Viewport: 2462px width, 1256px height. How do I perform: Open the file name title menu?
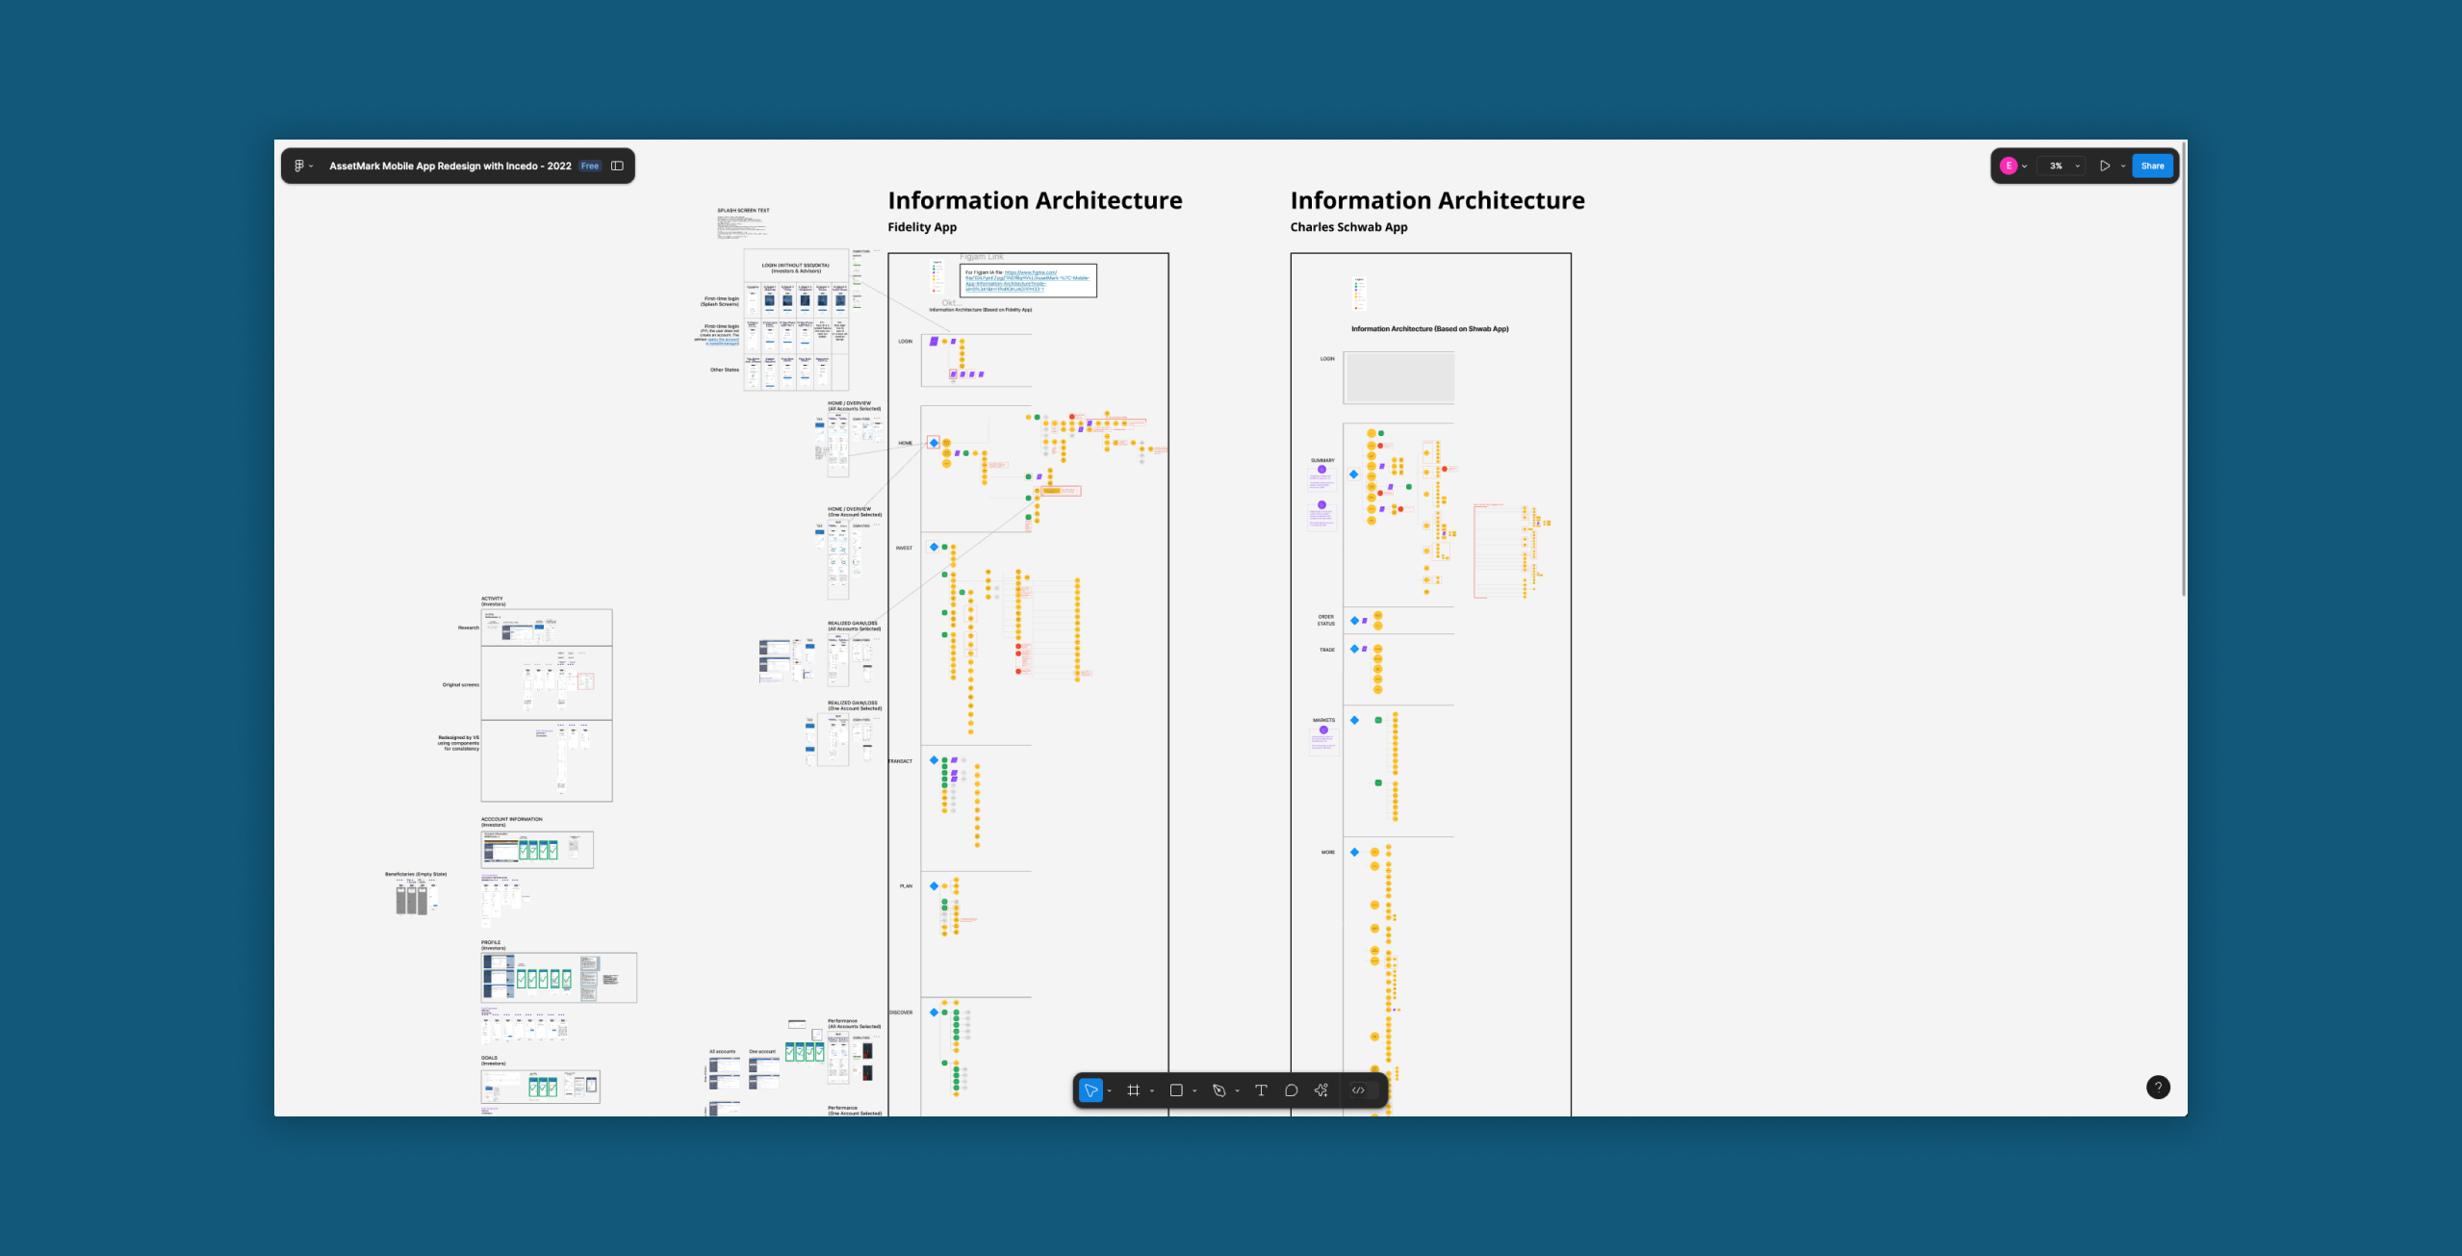click(x=449, y=166)
